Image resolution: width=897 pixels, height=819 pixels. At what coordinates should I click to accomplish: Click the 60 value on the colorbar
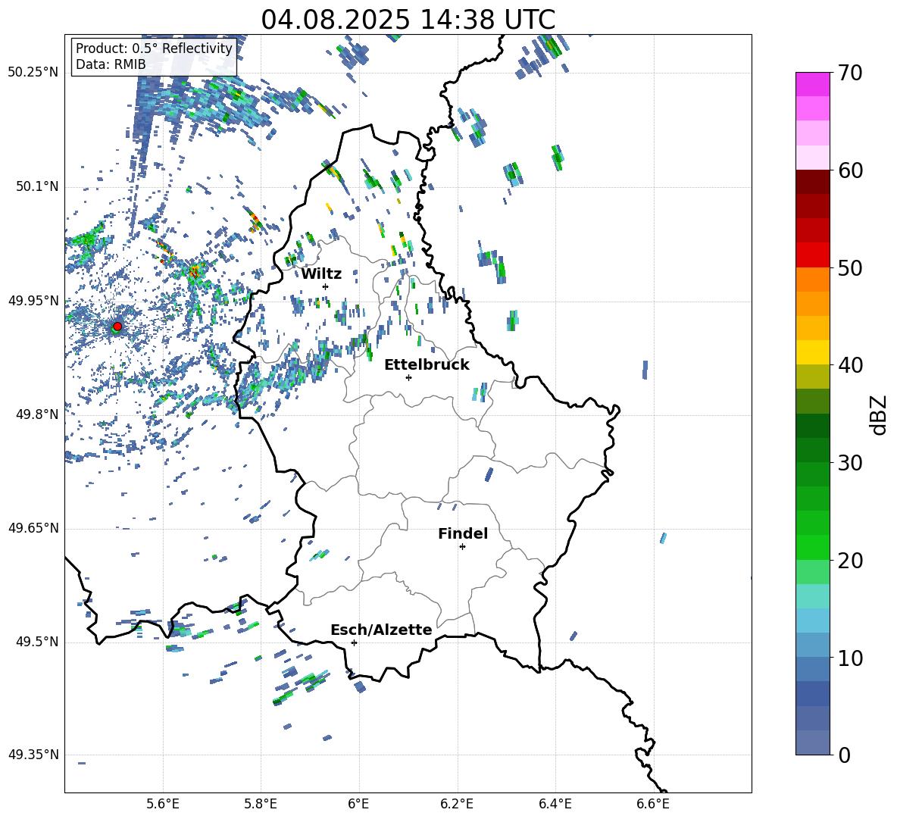[x=850, y=170]
